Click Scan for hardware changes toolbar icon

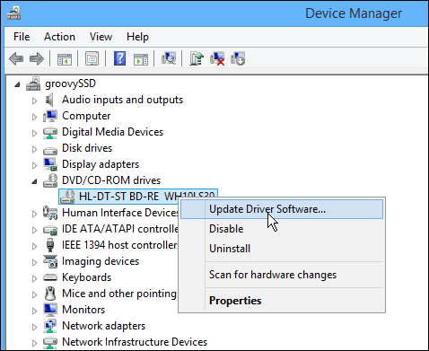coord(169,58)
